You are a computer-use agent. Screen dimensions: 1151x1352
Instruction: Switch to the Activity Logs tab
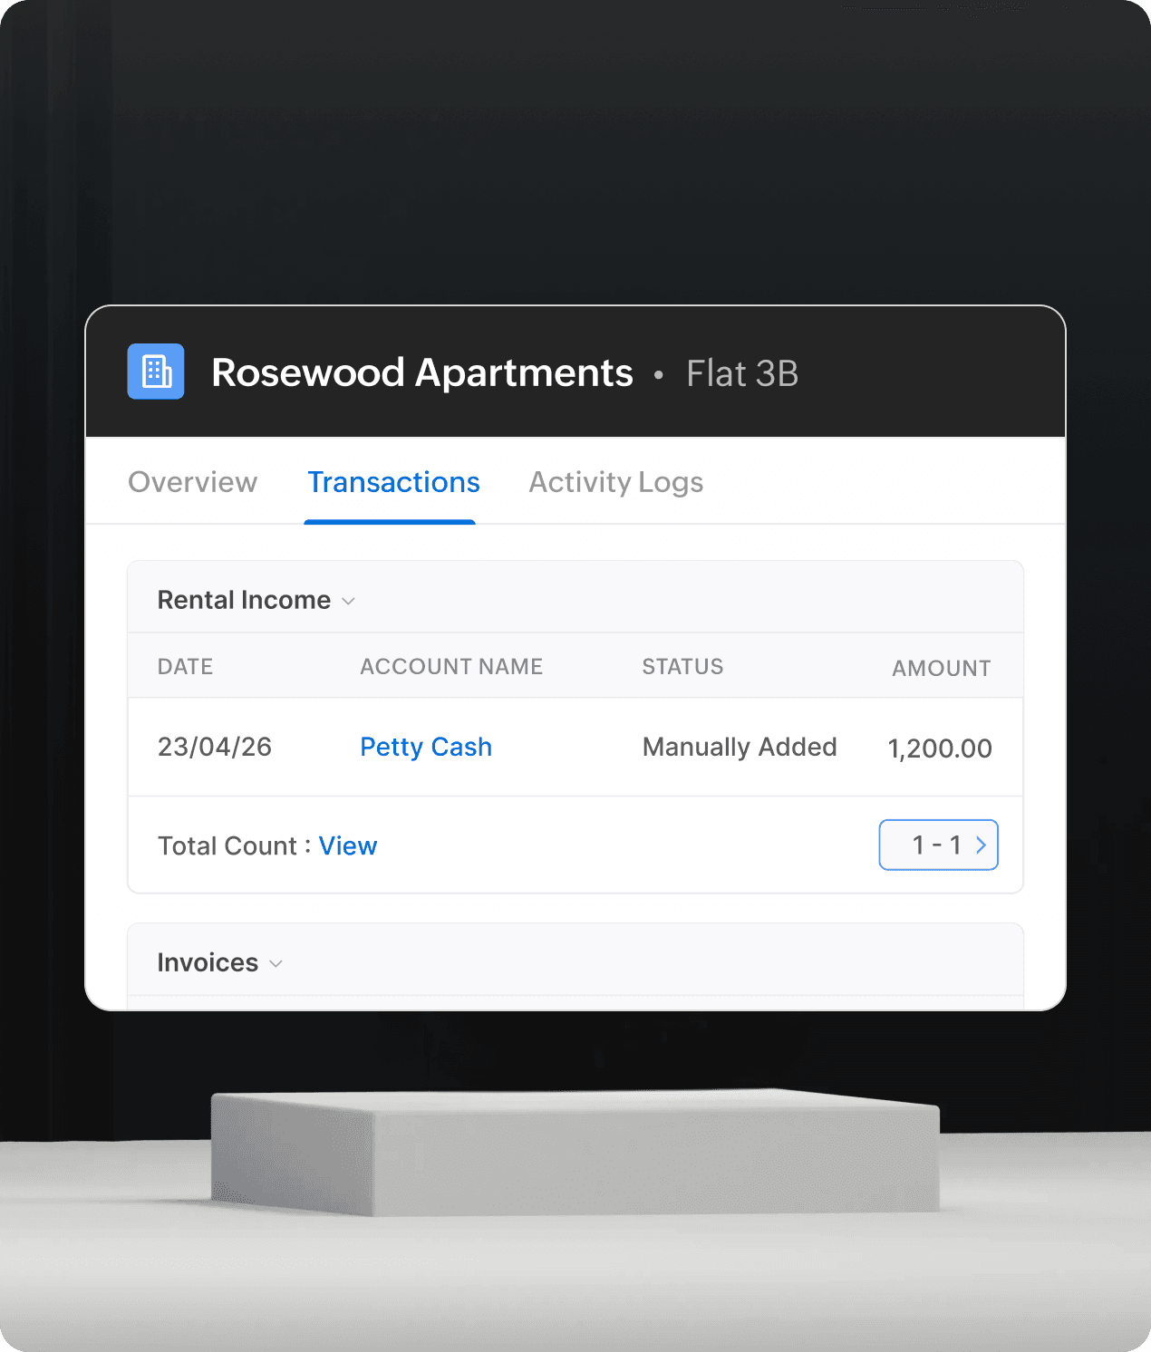click(x=616, y=482)
